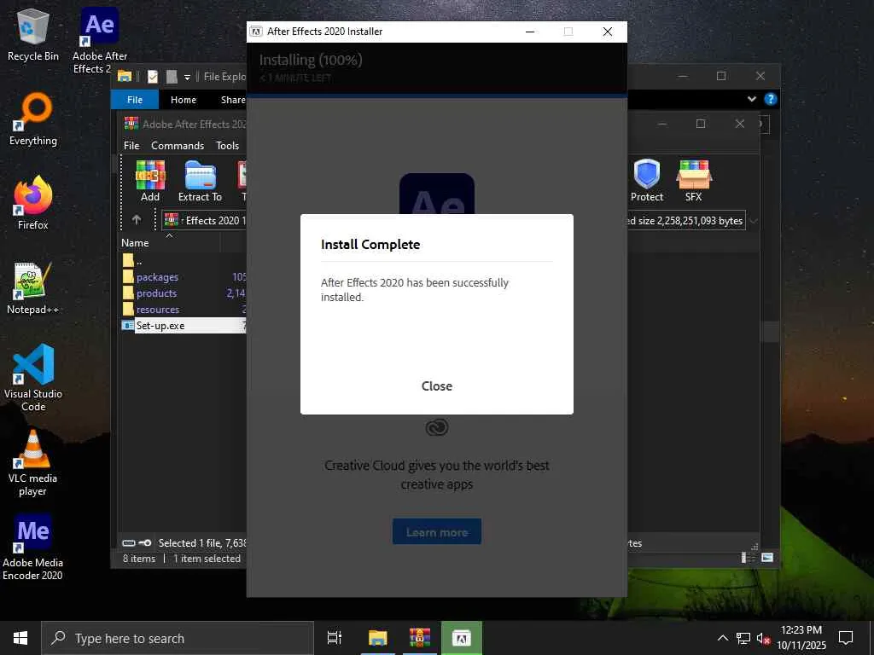Click the muted volume tray icon
874x655 pixels.
pyautogui.click(x=763, y=638)
